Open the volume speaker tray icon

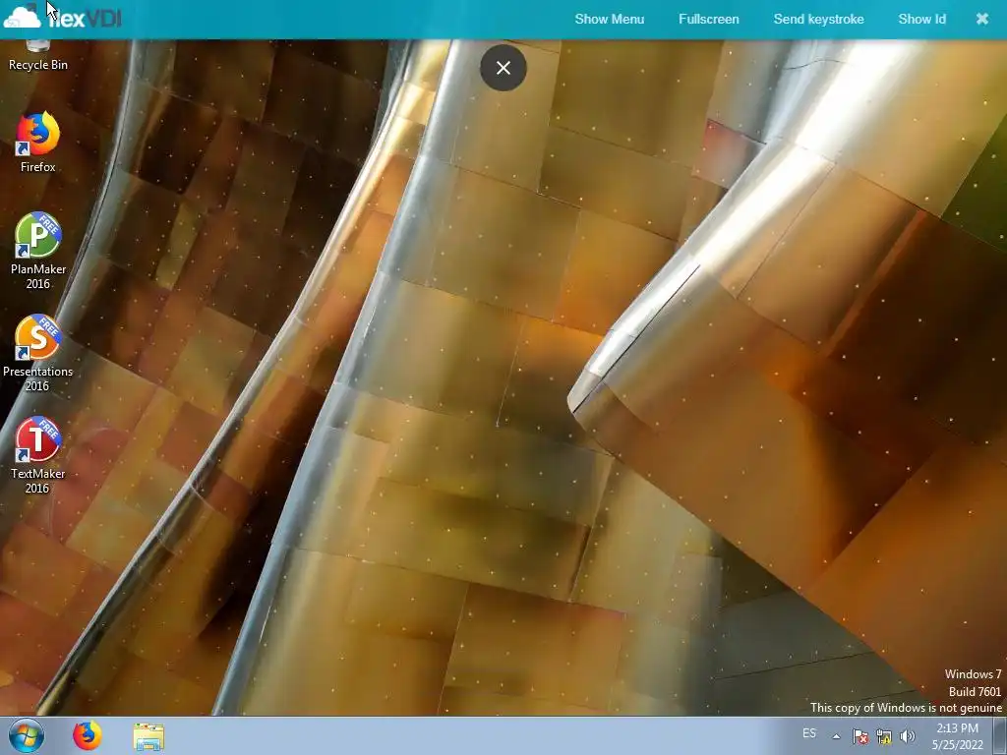[x=908, y=736]
